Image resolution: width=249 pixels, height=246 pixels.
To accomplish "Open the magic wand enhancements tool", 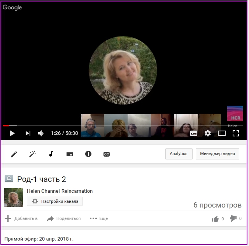I will tap(33, 154).
